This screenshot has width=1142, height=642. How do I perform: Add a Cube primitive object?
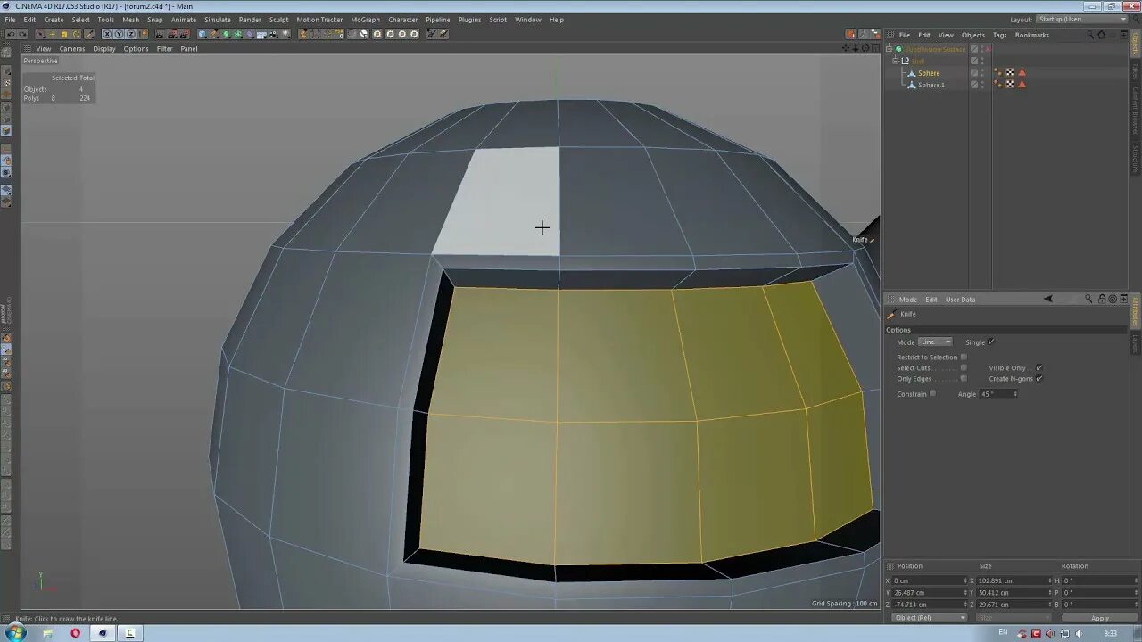coord(203,34)
